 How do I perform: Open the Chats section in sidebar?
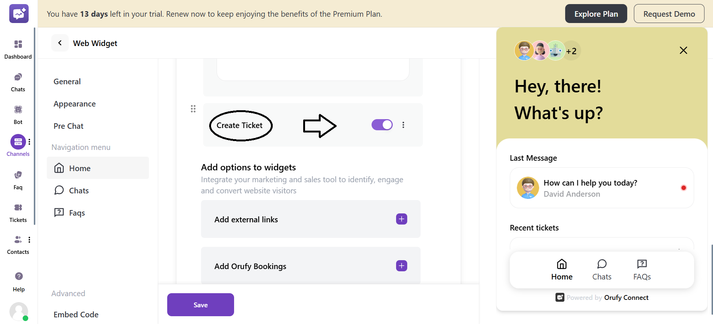[x=18, y=81]
